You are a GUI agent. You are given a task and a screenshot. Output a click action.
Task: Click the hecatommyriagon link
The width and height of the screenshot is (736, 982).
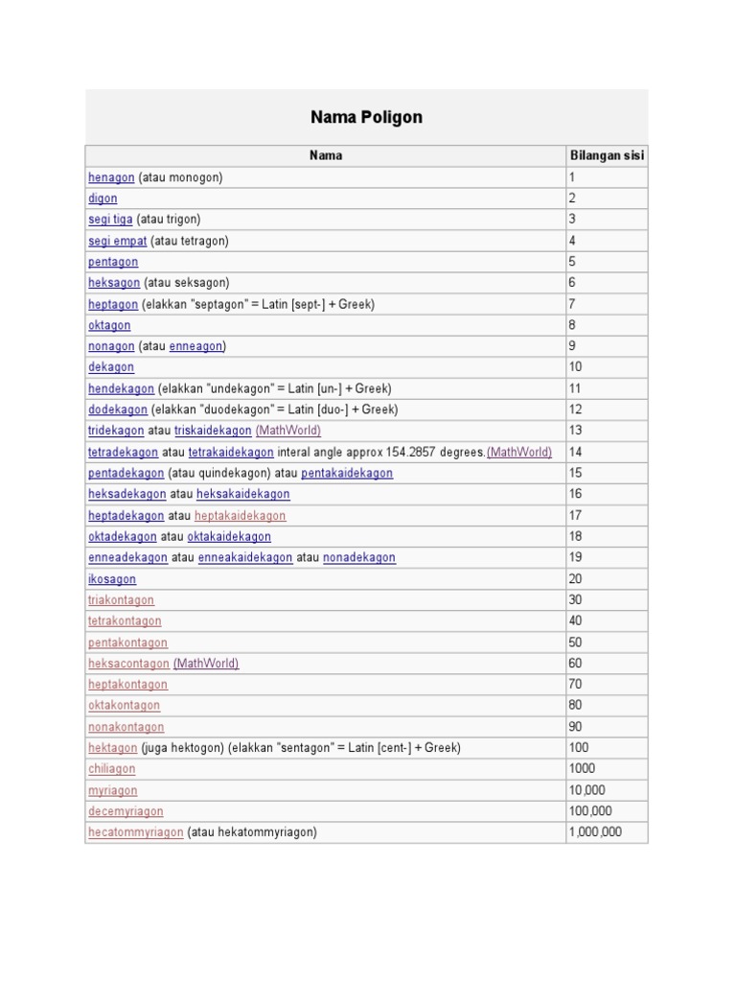tap(136, 832)
